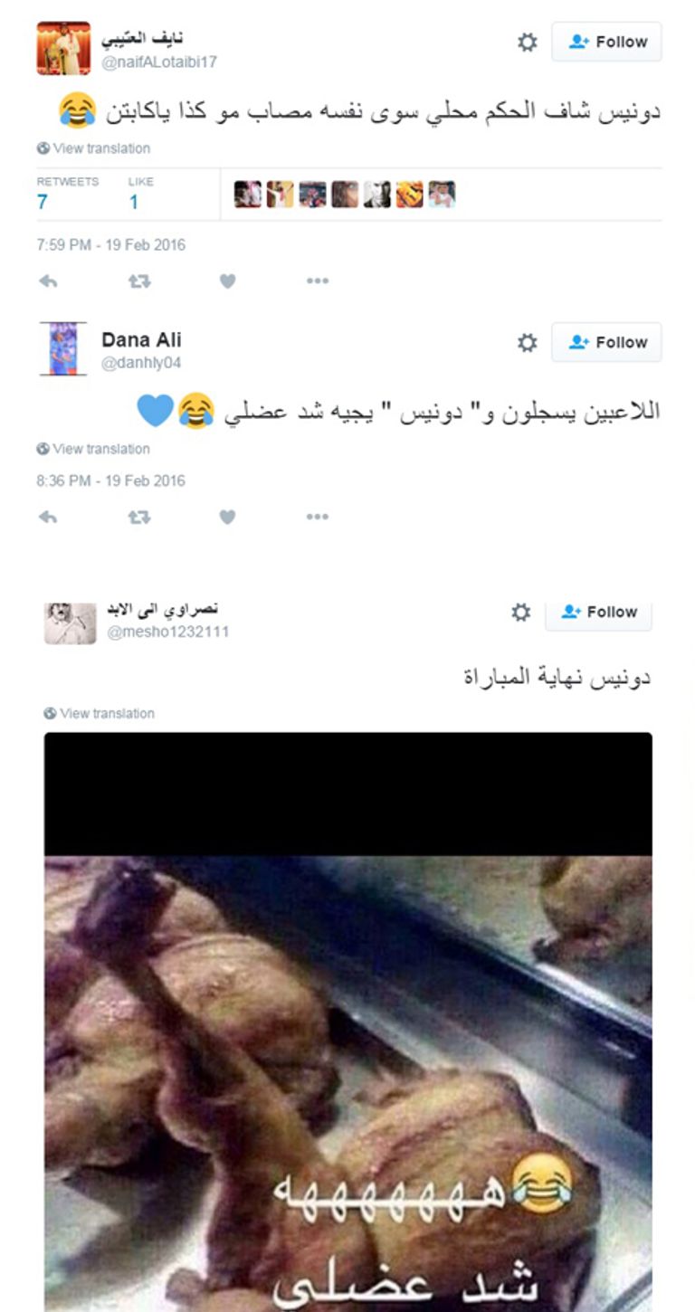
Task: Retweet Dana Ali's tweet
Action: pos(138,517)
